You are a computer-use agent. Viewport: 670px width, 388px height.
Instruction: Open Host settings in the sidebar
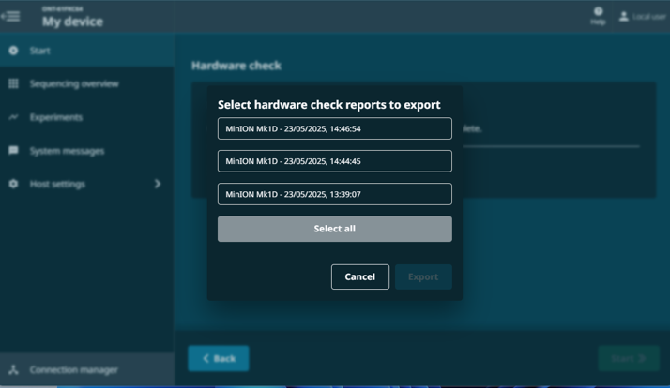pos(86,184)
